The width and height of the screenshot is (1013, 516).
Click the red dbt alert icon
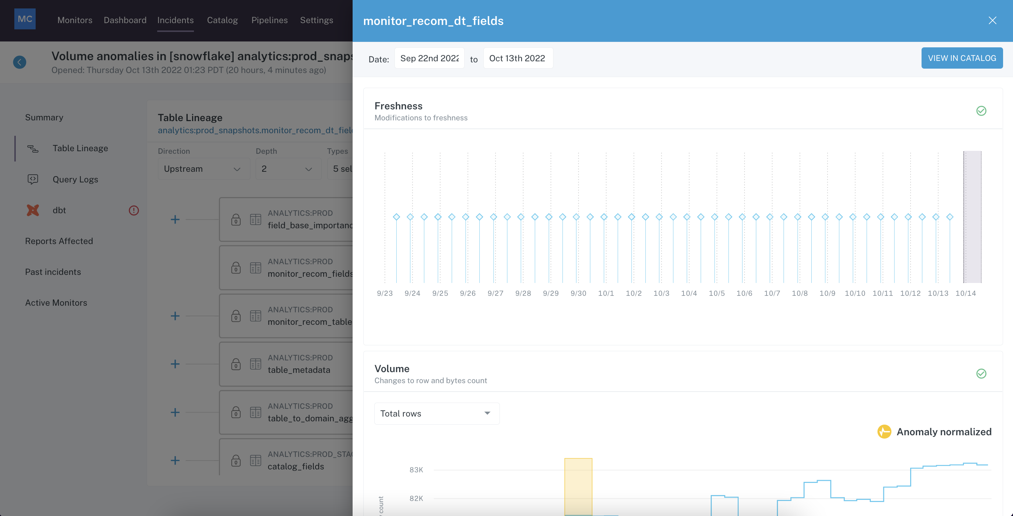pyautogui.click(x=134, y=210)
